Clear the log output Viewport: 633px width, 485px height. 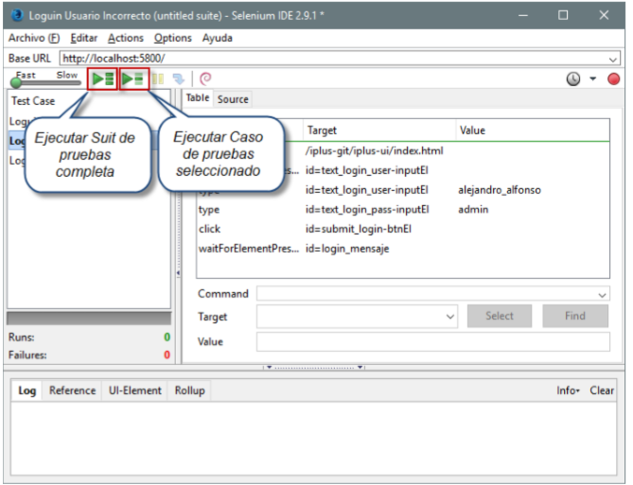[602, 390]
